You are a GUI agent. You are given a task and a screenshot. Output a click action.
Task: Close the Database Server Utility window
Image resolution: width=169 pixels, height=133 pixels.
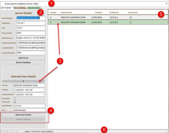point(166,4)
